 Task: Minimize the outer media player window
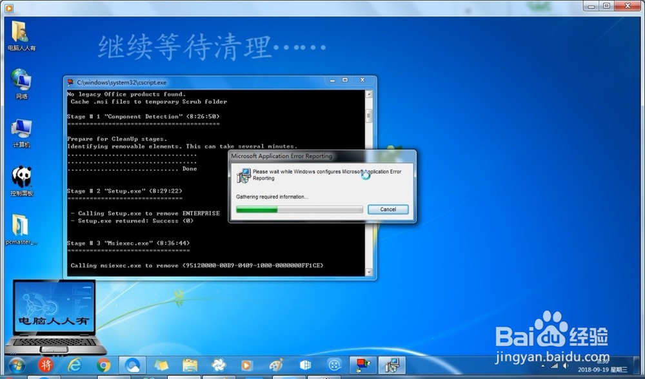(591, 6)
